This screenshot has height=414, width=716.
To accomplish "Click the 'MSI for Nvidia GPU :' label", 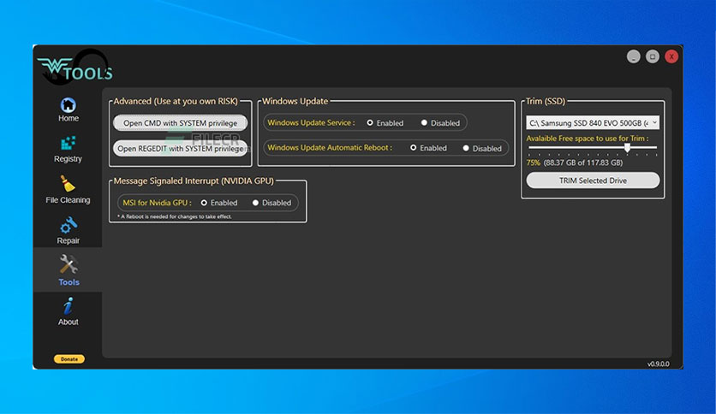I will coord(157,203).
